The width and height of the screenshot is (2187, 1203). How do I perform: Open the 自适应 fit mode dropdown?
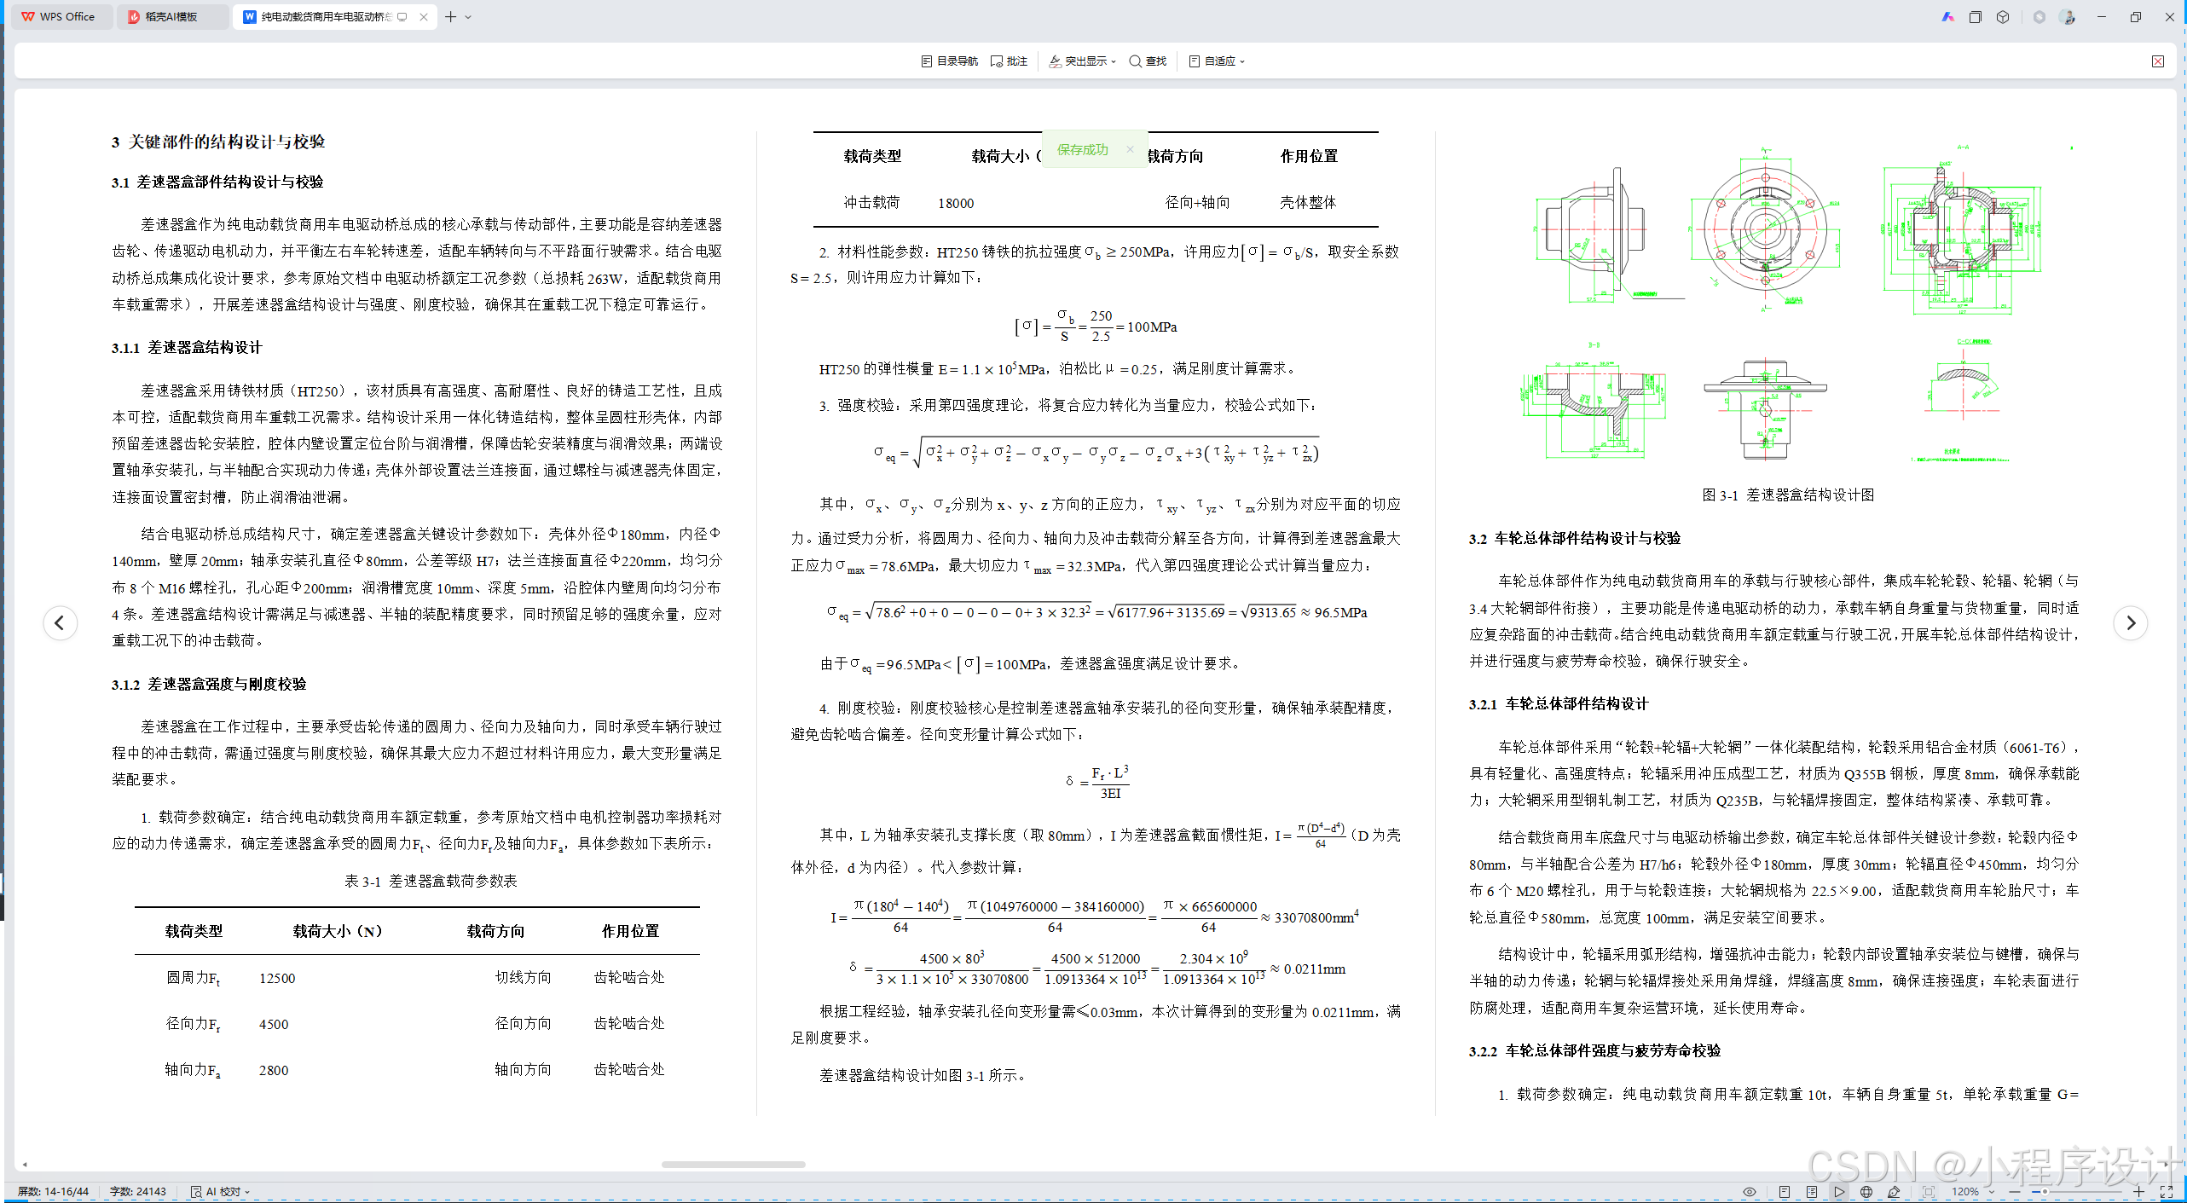coord(1218,61)
